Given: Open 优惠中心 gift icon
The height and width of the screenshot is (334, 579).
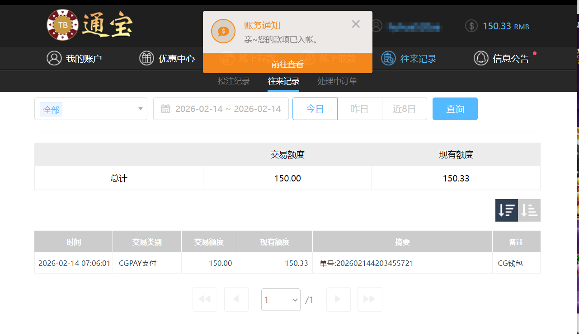Looking at the screenshot, I should pyautogui.click(x=146, y=58).
